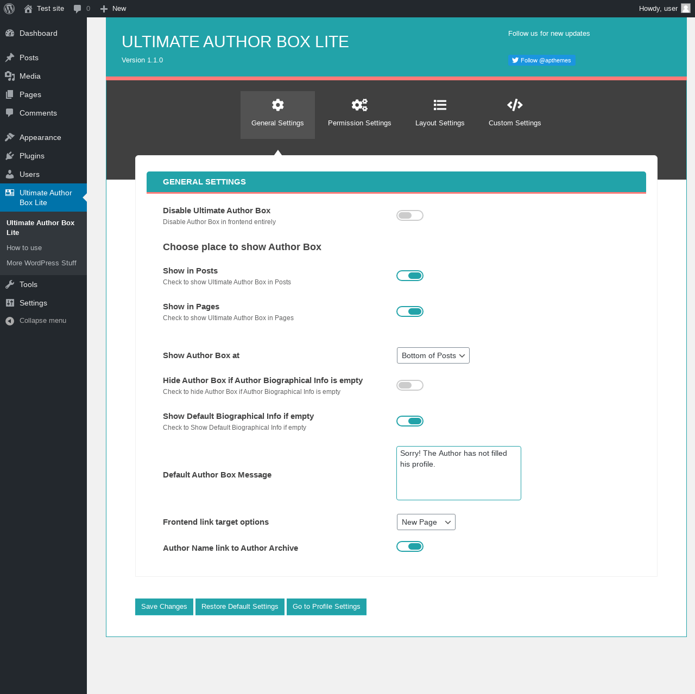Image resolution: width=695 pixels, height=694 pixels.
Task: Click the plus icon beside New
Action: coord(104,9)
